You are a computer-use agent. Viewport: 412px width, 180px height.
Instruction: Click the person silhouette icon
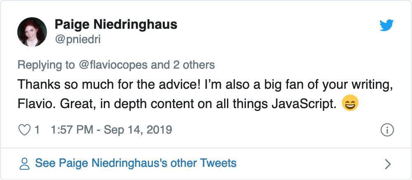point(25,164)
